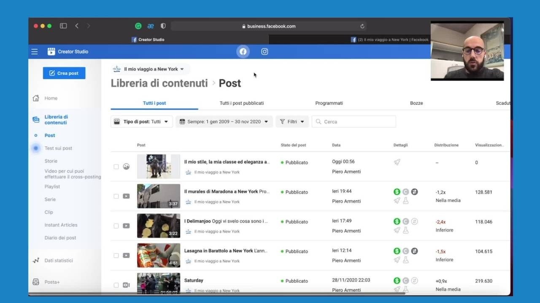Image resolution: width=540 pixels, height=303 pixels.
Task: Switch to Instagram platform icon
Action: (265, 52)
